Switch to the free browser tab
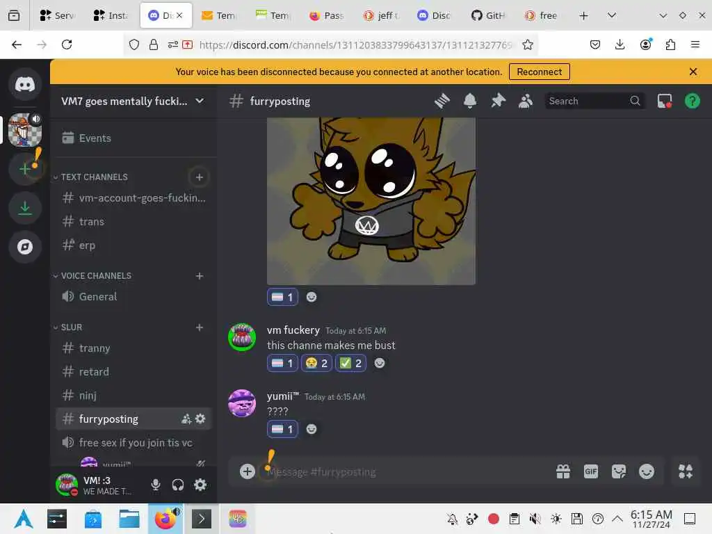 point(542,15)
